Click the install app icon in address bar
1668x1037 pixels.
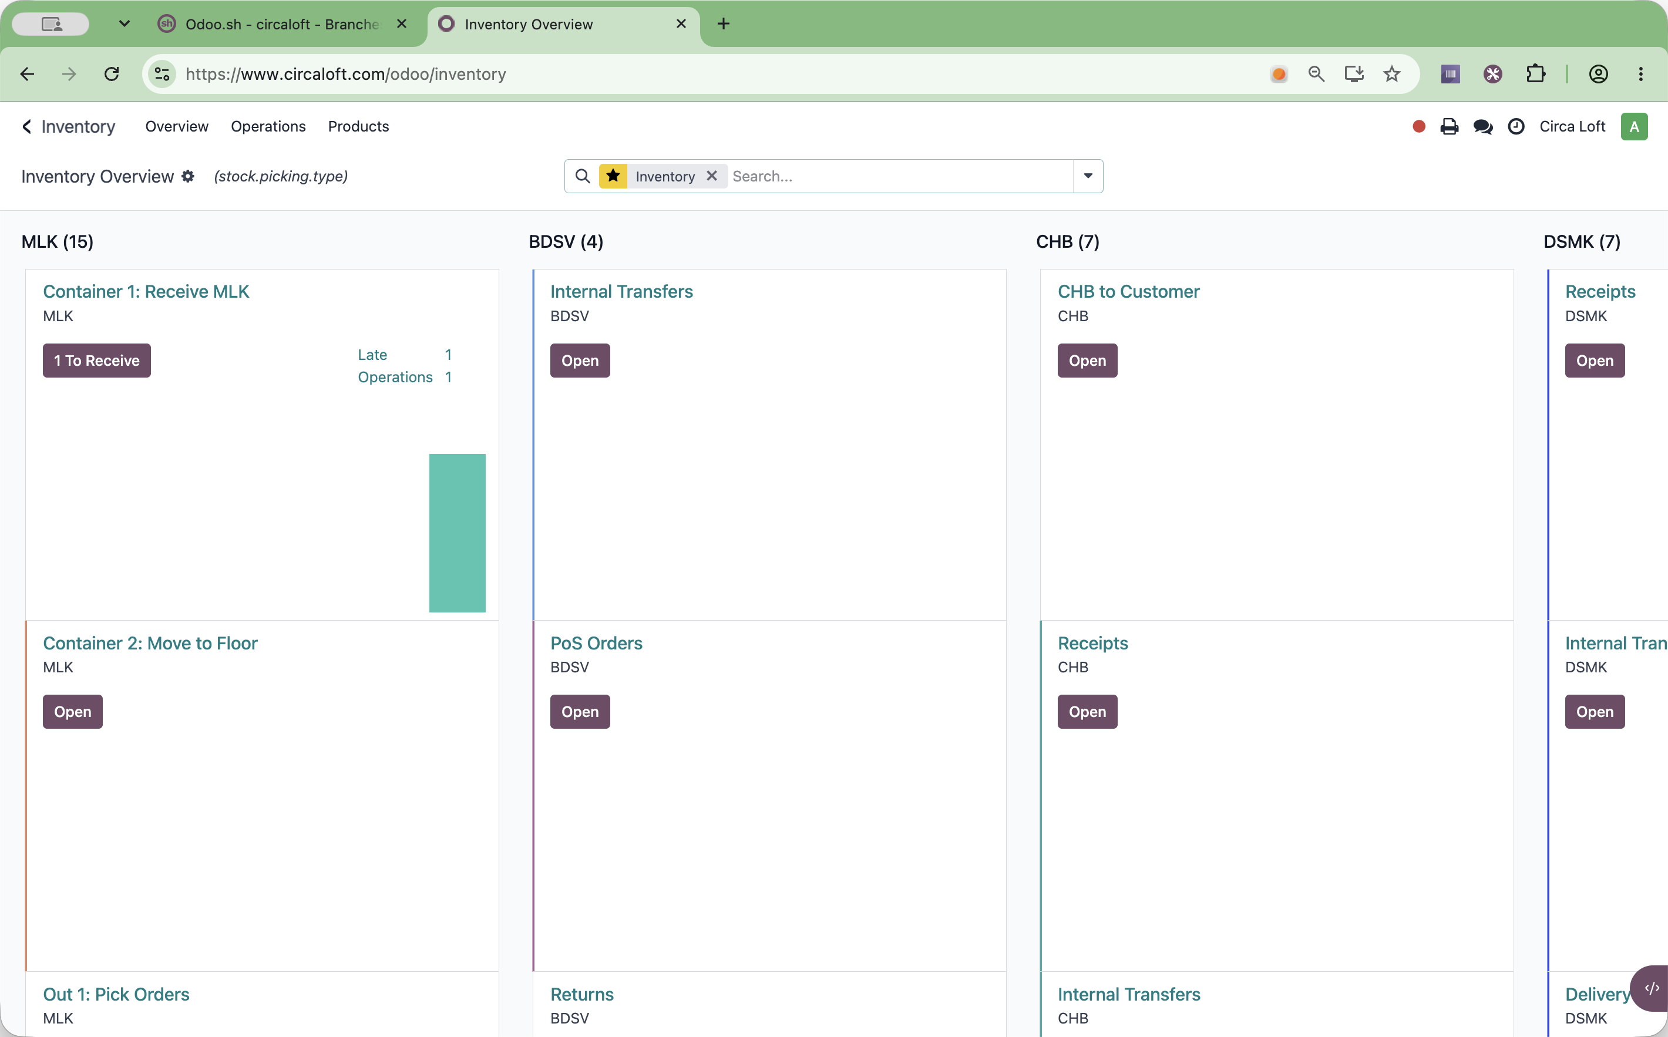pyautogui.click(x=1354, y=74)
